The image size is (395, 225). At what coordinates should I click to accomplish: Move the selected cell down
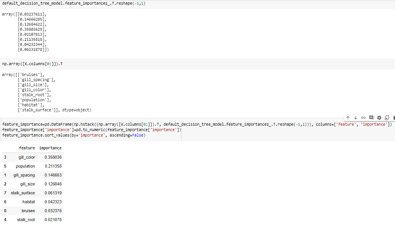pos(355,118)
